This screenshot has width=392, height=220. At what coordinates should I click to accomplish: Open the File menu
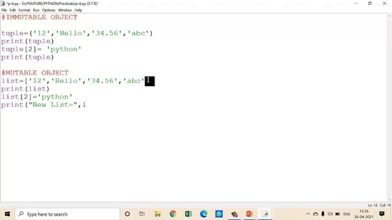point(4,10)
